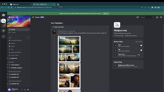164x92 pixels.
Task: Open Discord direct messages home icon
Action: (x=3, y=15)
